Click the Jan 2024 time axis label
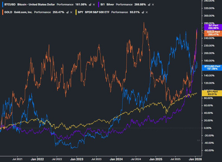The image size is (222, 162). click(x=116, y=159)
